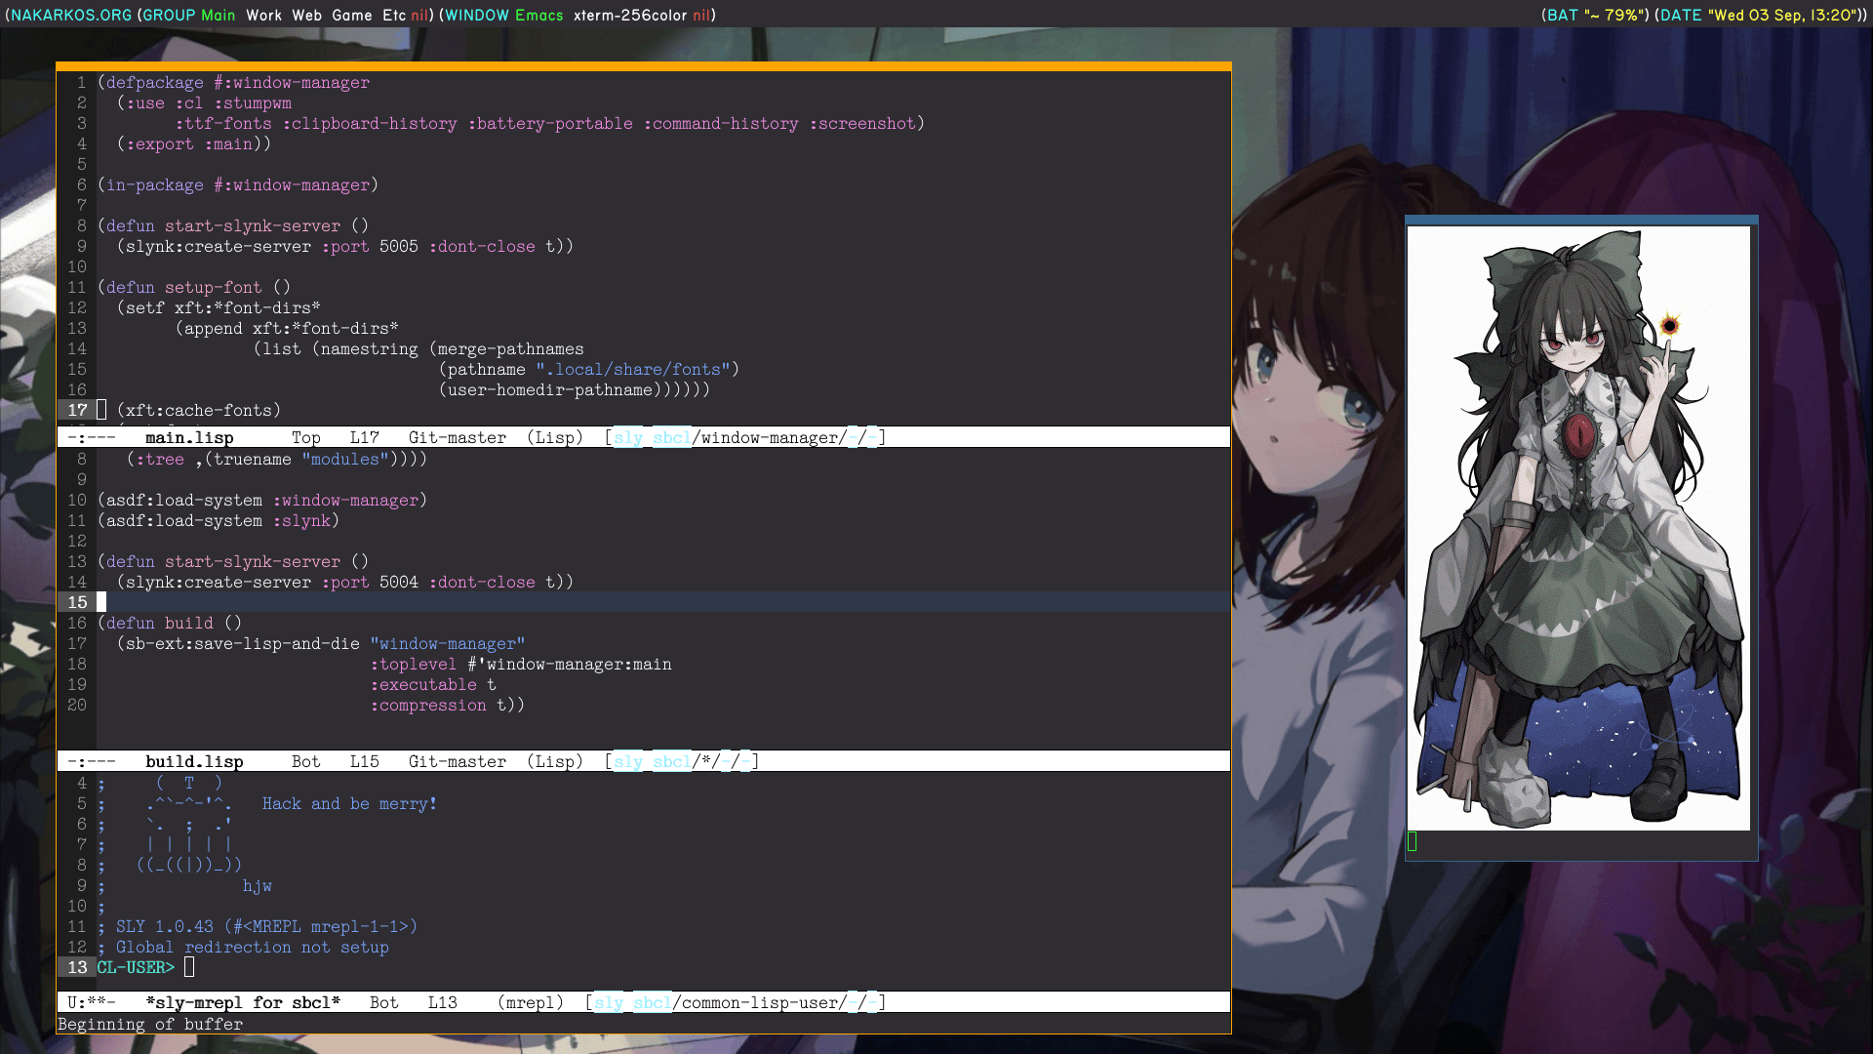Click the sly connection indicator for main.lisp
The height and width of the screenshot is (1054, 1873).
pyautogui.click(x=628, y=438)
